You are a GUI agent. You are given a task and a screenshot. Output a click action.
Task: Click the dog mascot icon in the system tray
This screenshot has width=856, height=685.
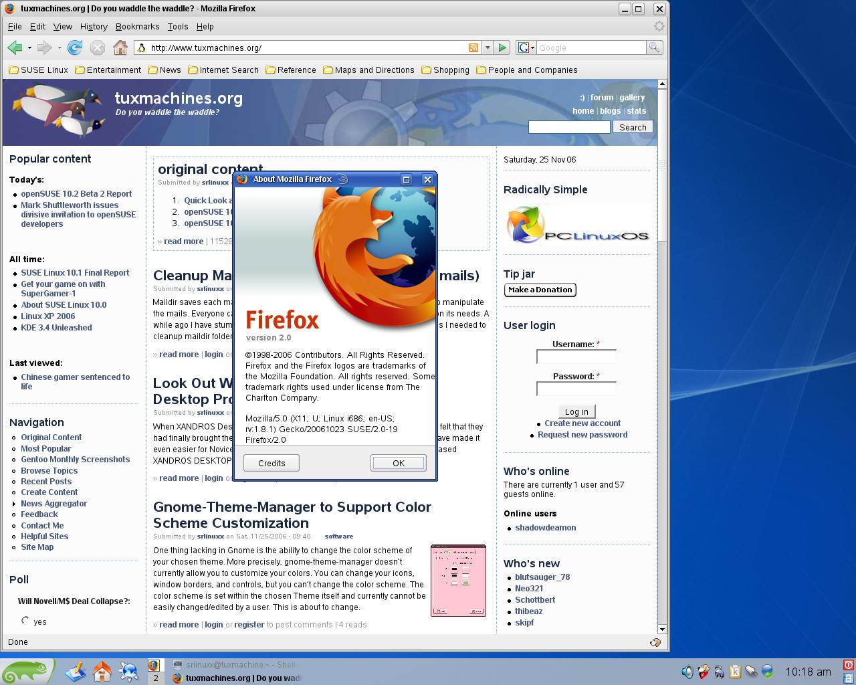coord(704,671)
